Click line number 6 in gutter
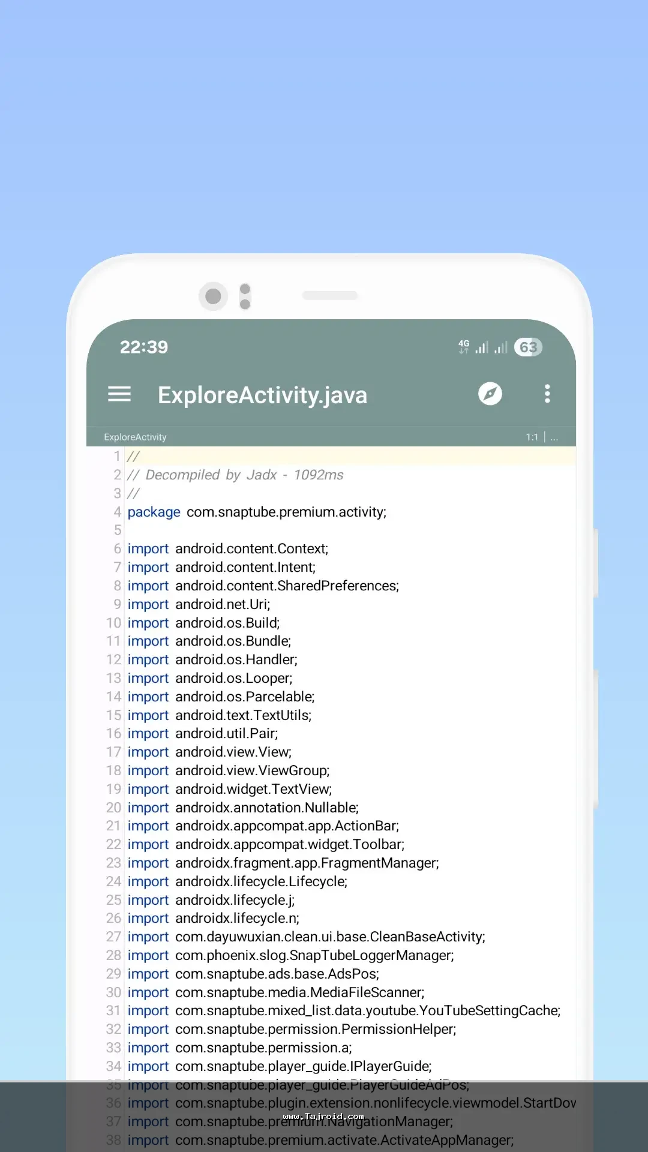The width and height of the screenshot is (648, 1152). click(117, 549)
